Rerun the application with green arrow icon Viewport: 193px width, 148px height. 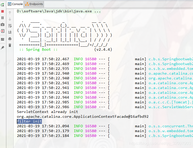pyautogui.click(x=3, y=5)
